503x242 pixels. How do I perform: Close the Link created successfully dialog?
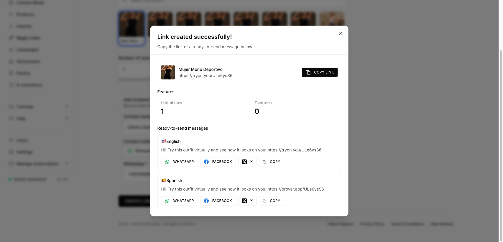coord(341,33)
